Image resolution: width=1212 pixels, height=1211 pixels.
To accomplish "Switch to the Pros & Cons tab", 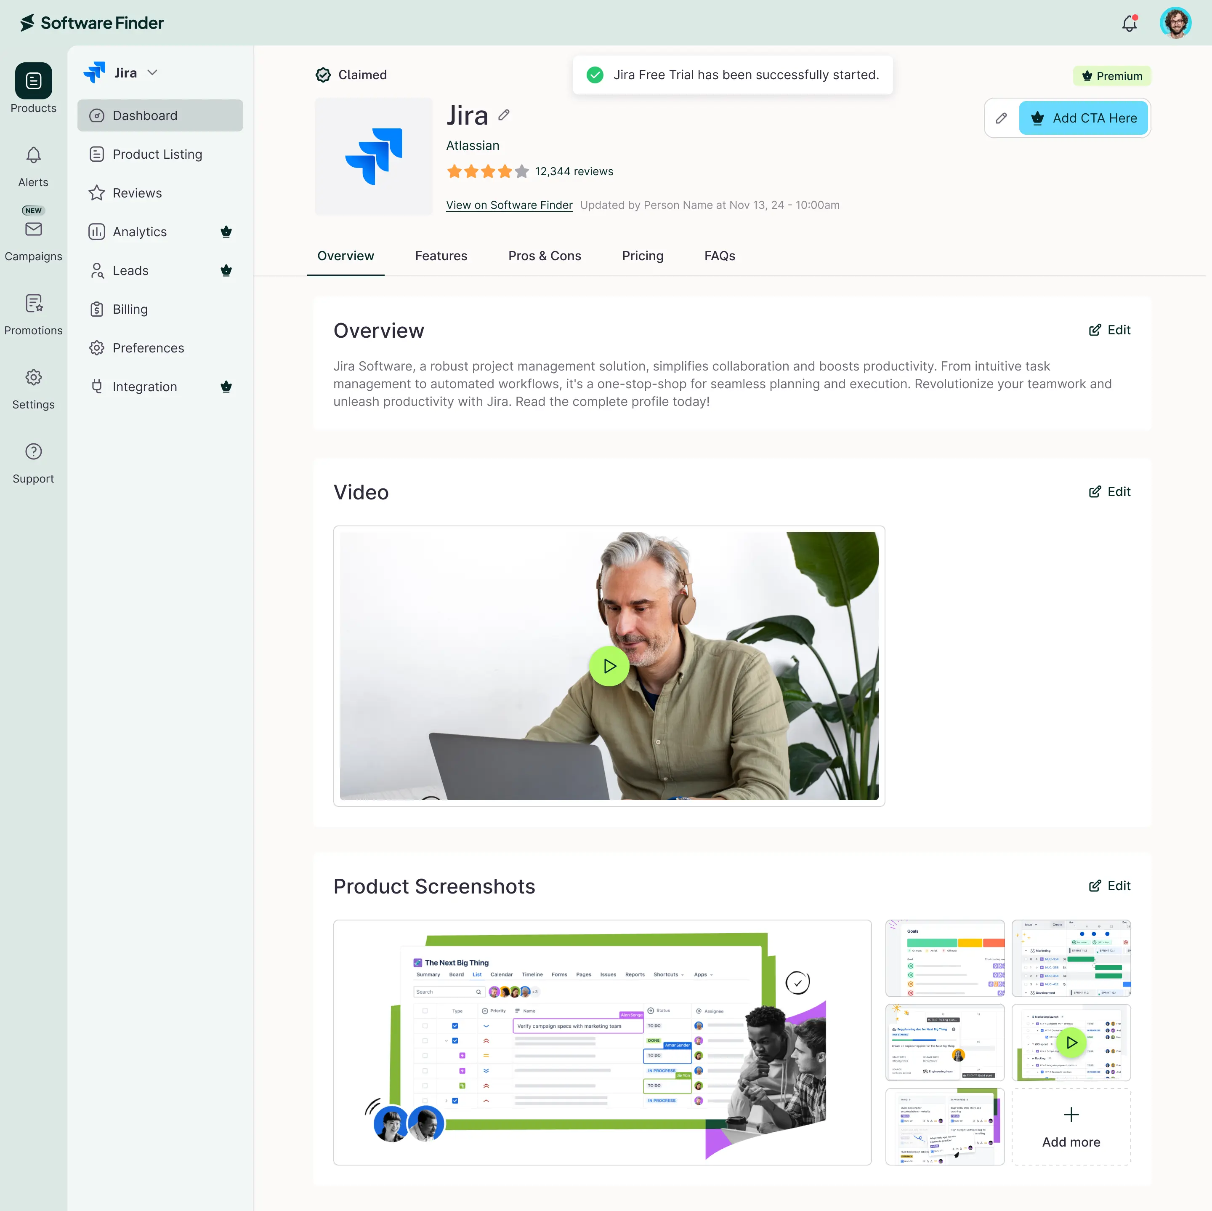I will pyautogui.click(x=545, y=256).
